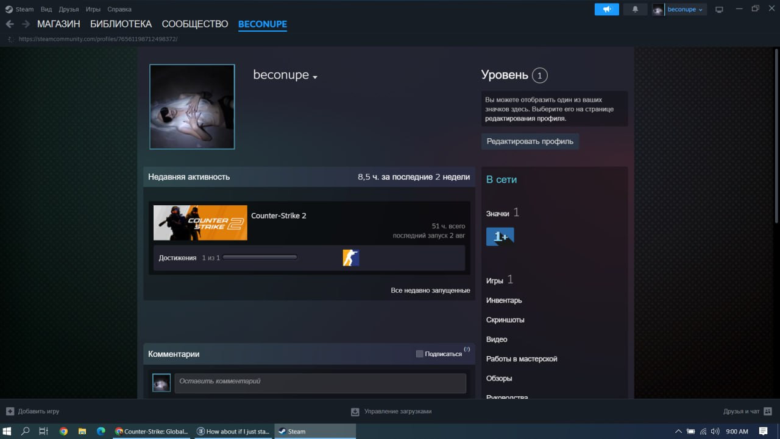Click the small avatar beside the comment box
Screen dimensions: 780x439
click(x=161, y=382)
